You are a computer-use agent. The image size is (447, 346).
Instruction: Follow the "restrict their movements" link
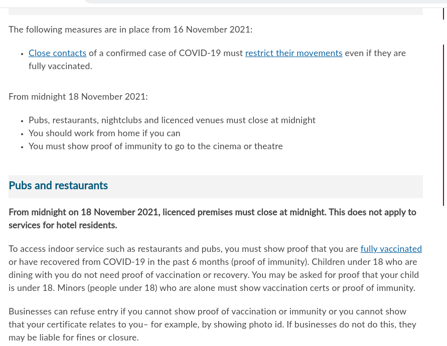pos(293,54)
